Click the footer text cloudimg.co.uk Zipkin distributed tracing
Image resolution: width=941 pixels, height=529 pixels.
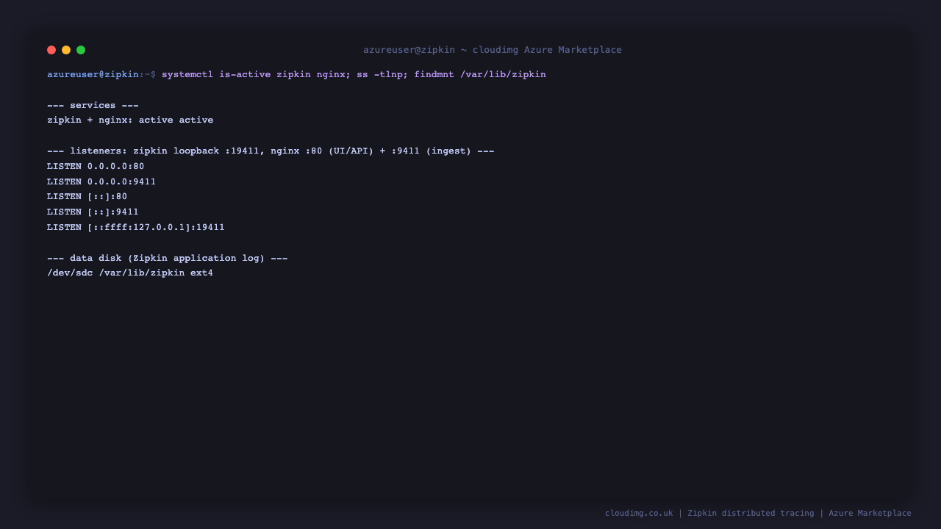tap(758, 513)
